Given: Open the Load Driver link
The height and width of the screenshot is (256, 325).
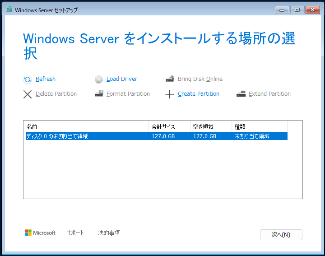Looking at the screenshot, I should [x=122, y=79].
